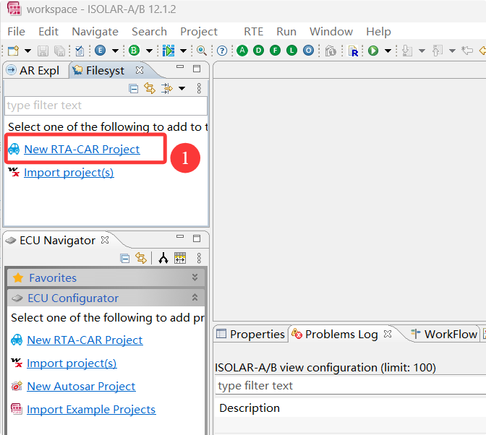Click the New Autosar Project link

pyautogui.click(x=81, y=387)
